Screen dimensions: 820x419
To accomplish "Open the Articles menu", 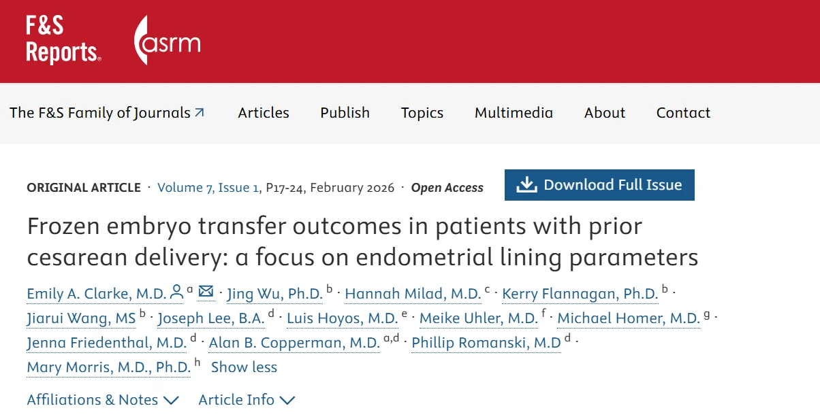I will click(x=264, y=113).
